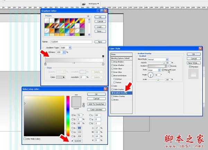Click Add To Swatches button

96,104
